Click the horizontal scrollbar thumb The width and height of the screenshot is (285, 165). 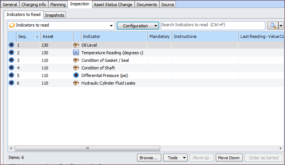[88, 149]
